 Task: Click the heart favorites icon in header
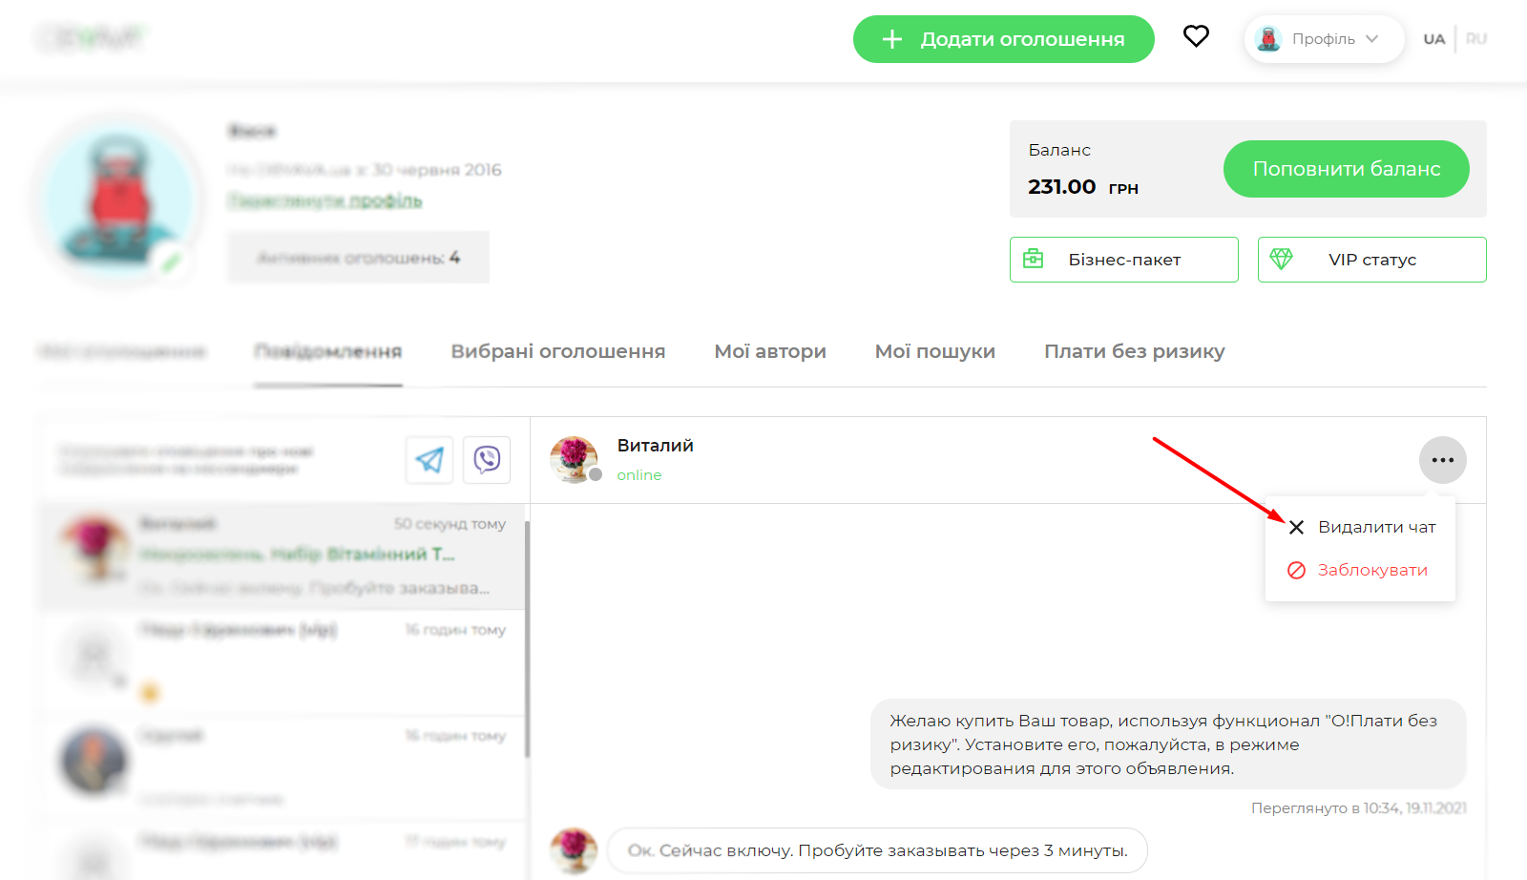[x=1196, y=36]
